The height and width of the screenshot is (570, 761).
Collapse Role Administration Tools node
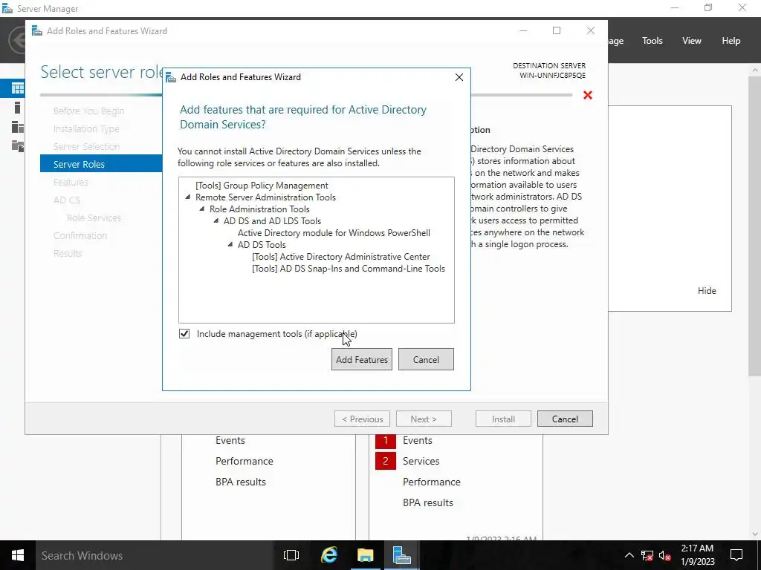pos(202,209)
